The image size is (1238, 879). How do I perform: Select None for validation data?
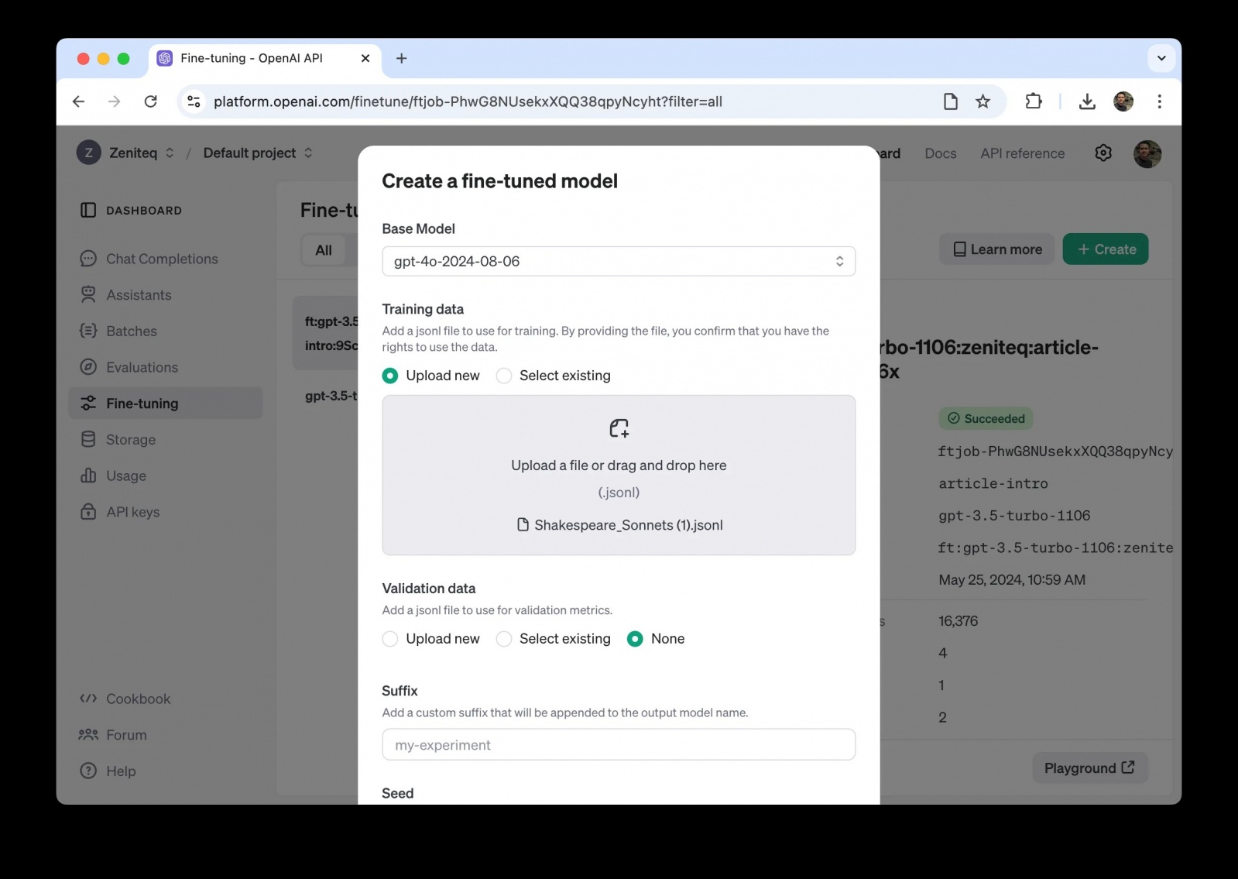[635, 639]
